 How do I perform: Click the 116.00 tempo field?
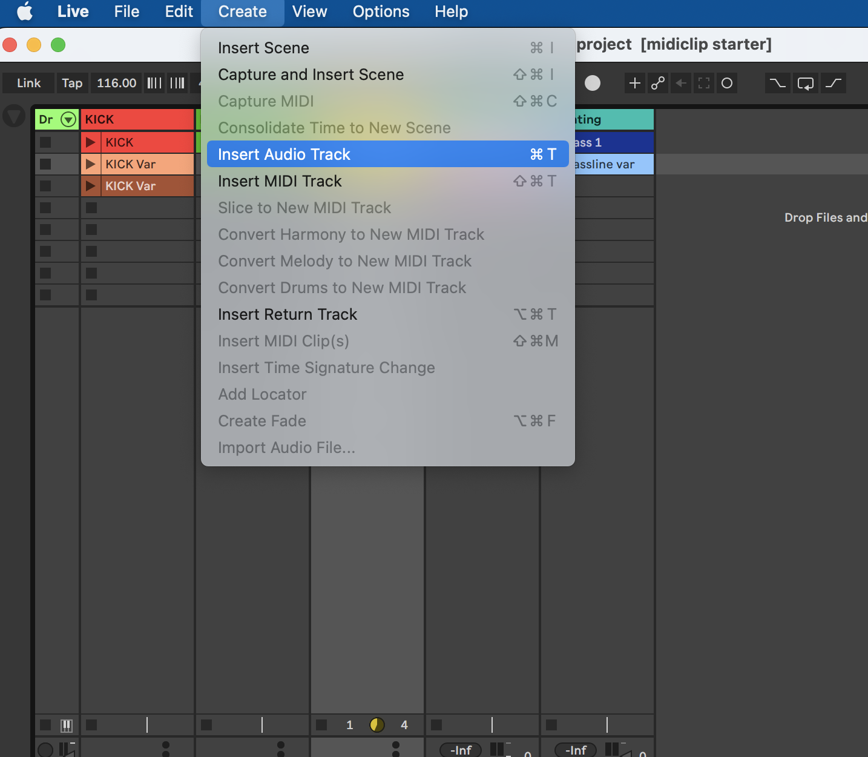116,83
